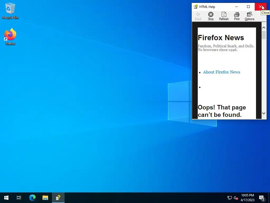The width and height of the screenshot is (270, 203).
Task: Close the HTML Help window
Action: pos(261,7)
